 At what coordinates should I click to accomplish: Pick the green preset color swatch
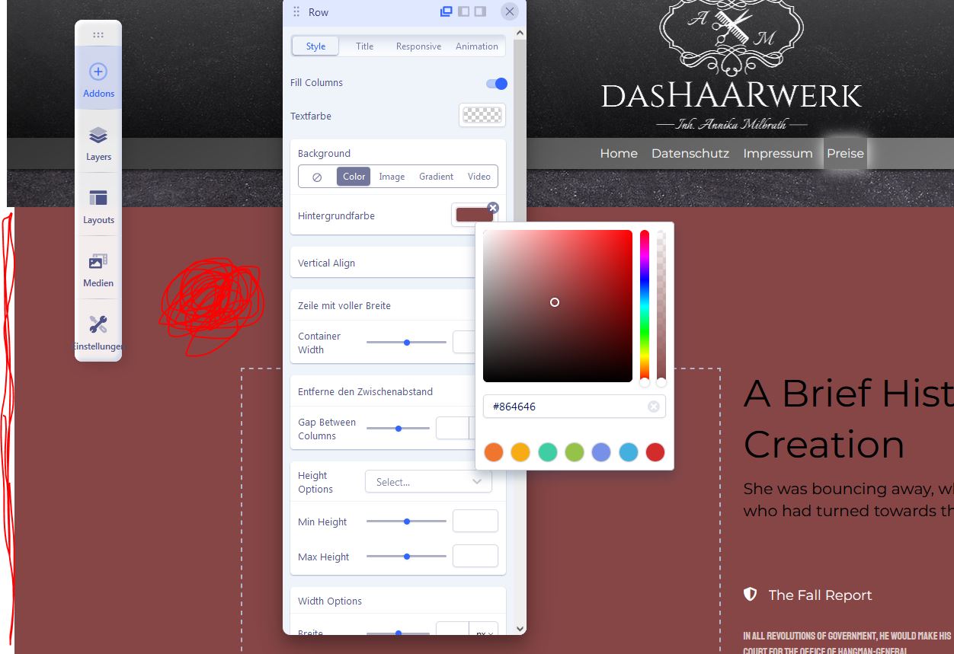click(574, 452)
